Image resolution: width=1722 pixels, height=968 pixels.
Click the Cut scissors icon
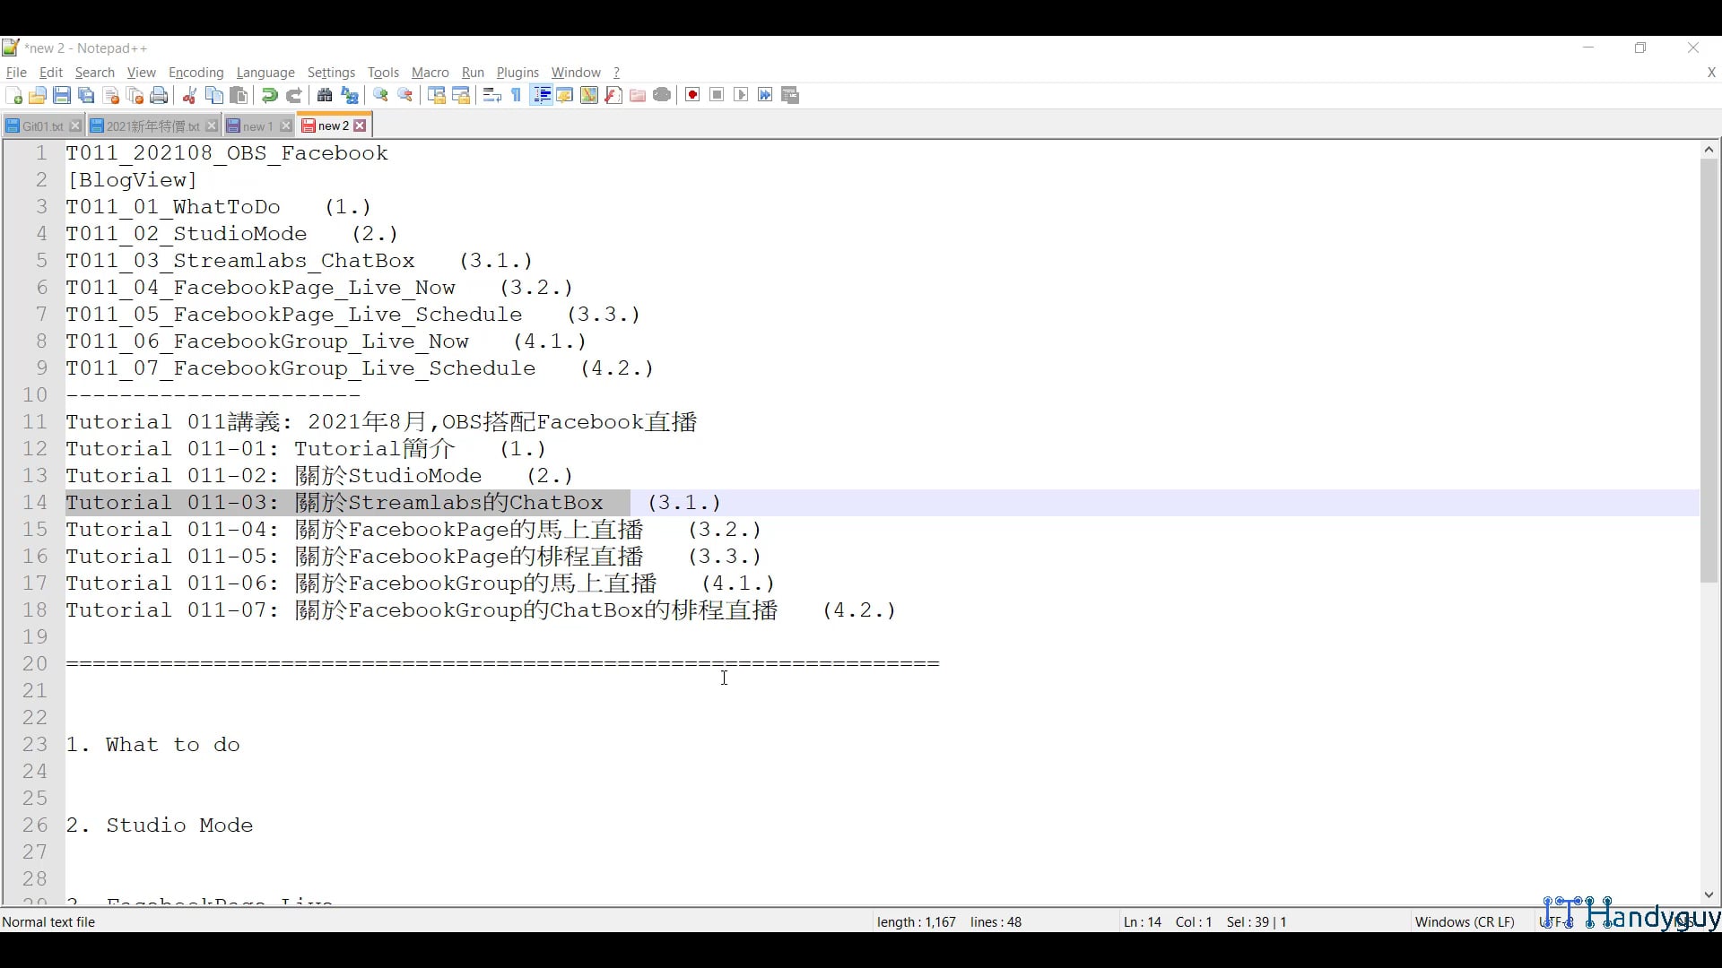[x=189, y=95]
